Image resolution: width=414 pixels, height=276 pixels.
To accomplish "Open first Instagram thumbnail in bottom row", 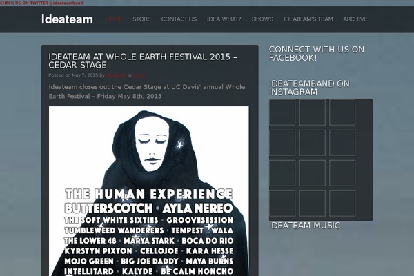I will point(282,204).
